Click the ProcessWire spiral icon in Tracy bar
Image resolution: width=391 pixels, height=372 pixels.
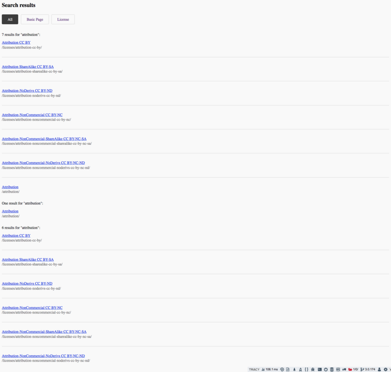pyautogui.click(x=282, y=370)
